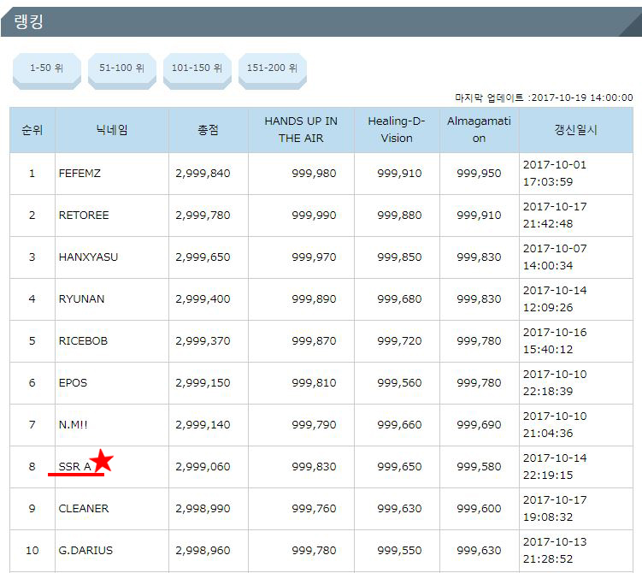The image size is (642, 573).
Task: Open the 151-200 위 ranking page
Action: point(273,70)
